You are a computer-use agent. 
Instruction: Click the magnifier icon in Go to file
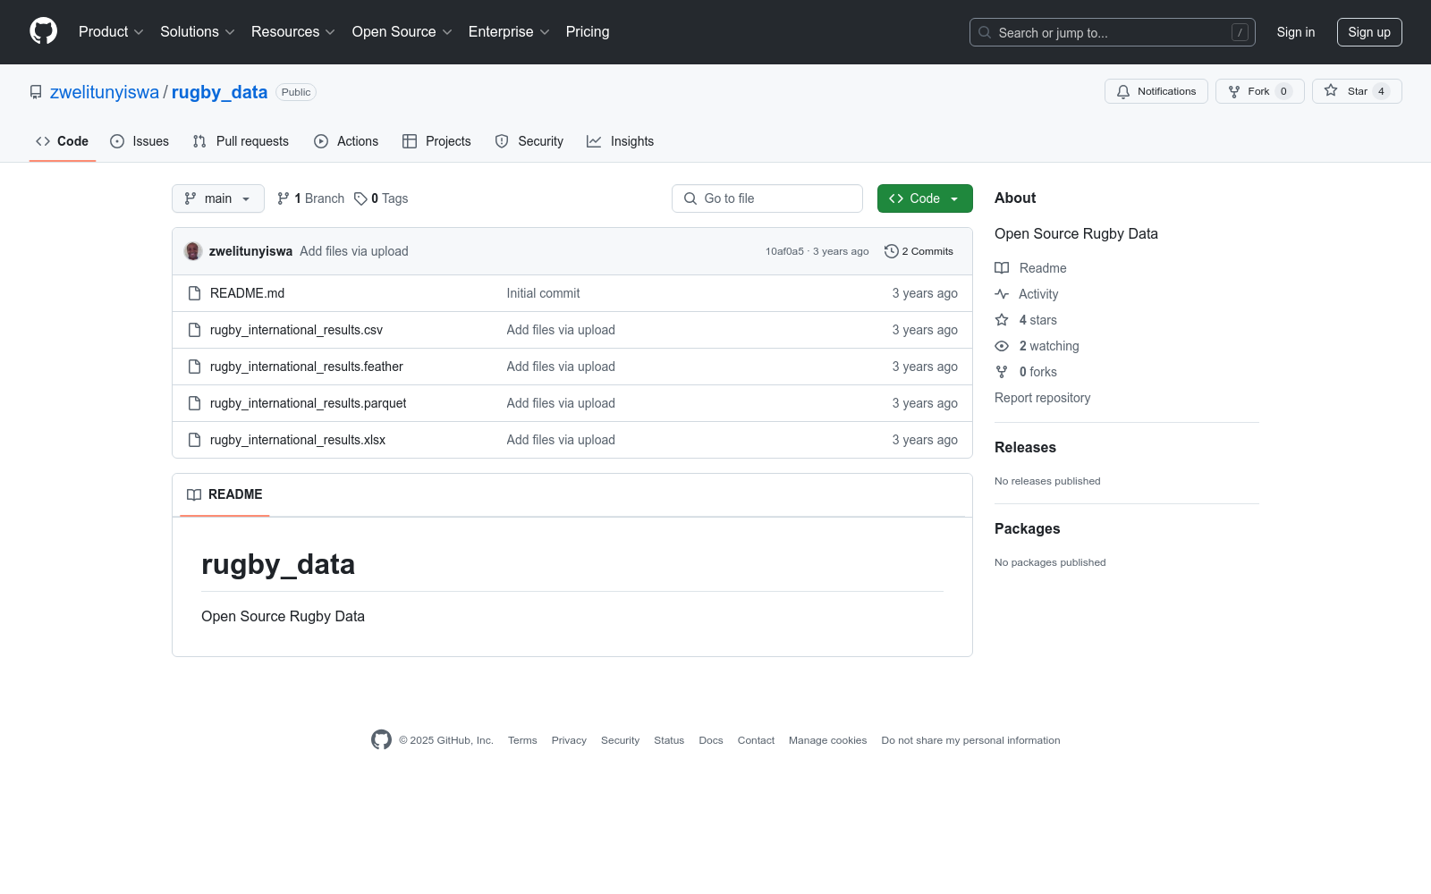pos(690,198)
